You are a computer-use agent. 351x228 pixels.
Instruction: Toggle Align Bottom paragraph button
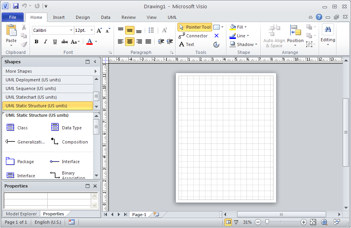pos(139,31)
